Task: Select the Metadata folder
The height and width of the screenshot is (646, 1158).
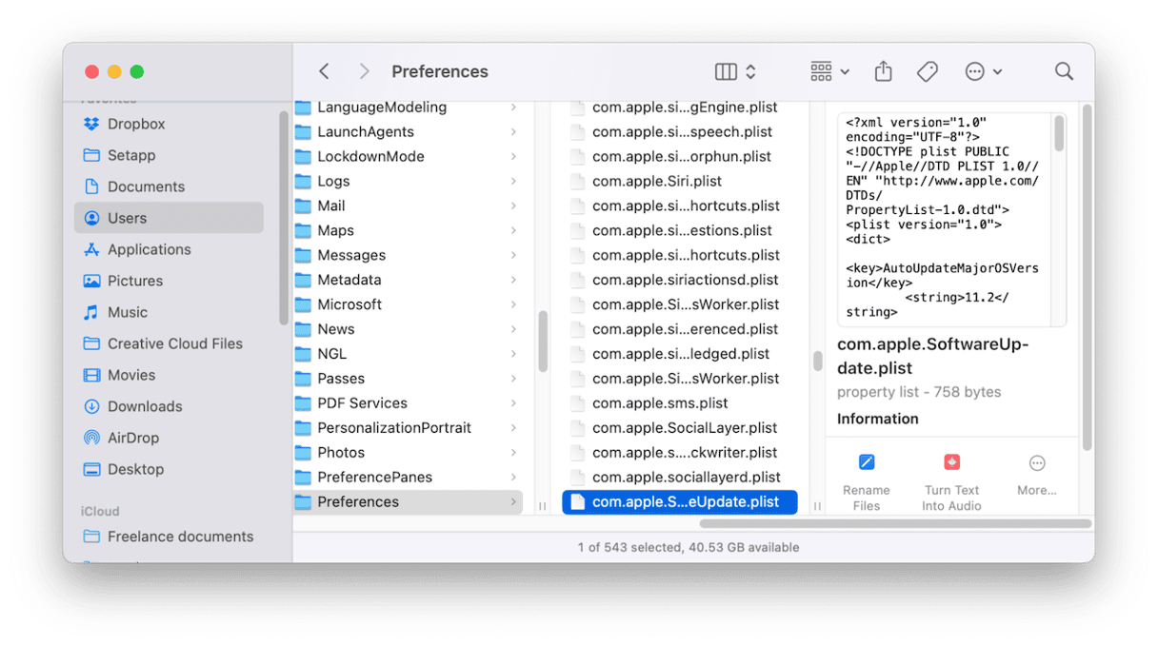Action: point(409,280)
